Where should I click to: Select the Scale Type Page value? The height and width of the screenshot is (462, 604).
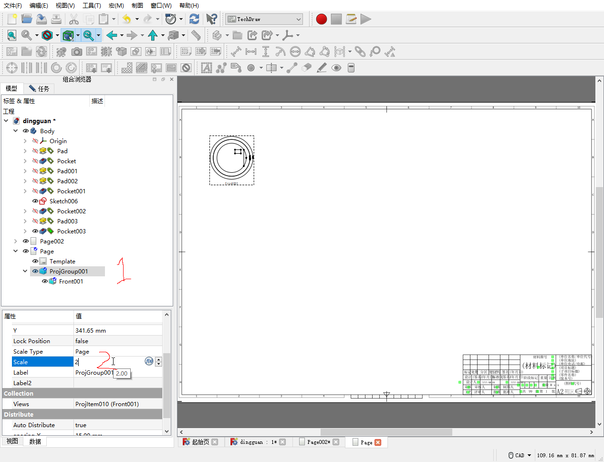(x=118, y=351)
